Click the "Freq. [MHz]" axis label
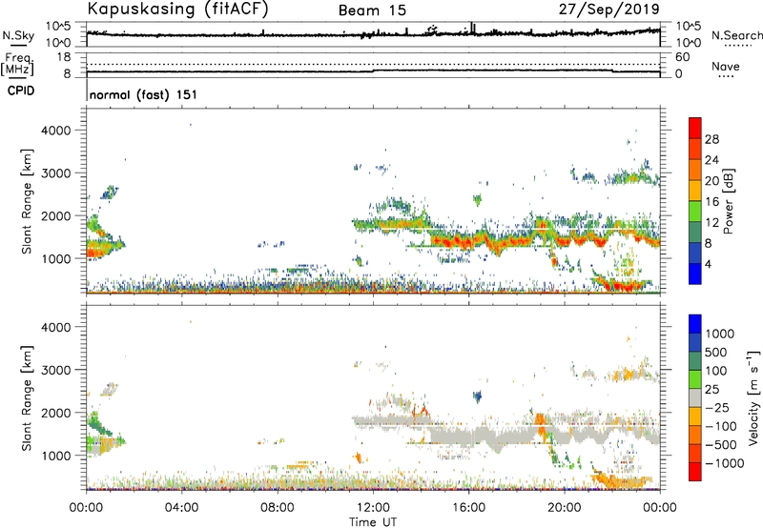This screenshot has width=763, height=528. 17,64
